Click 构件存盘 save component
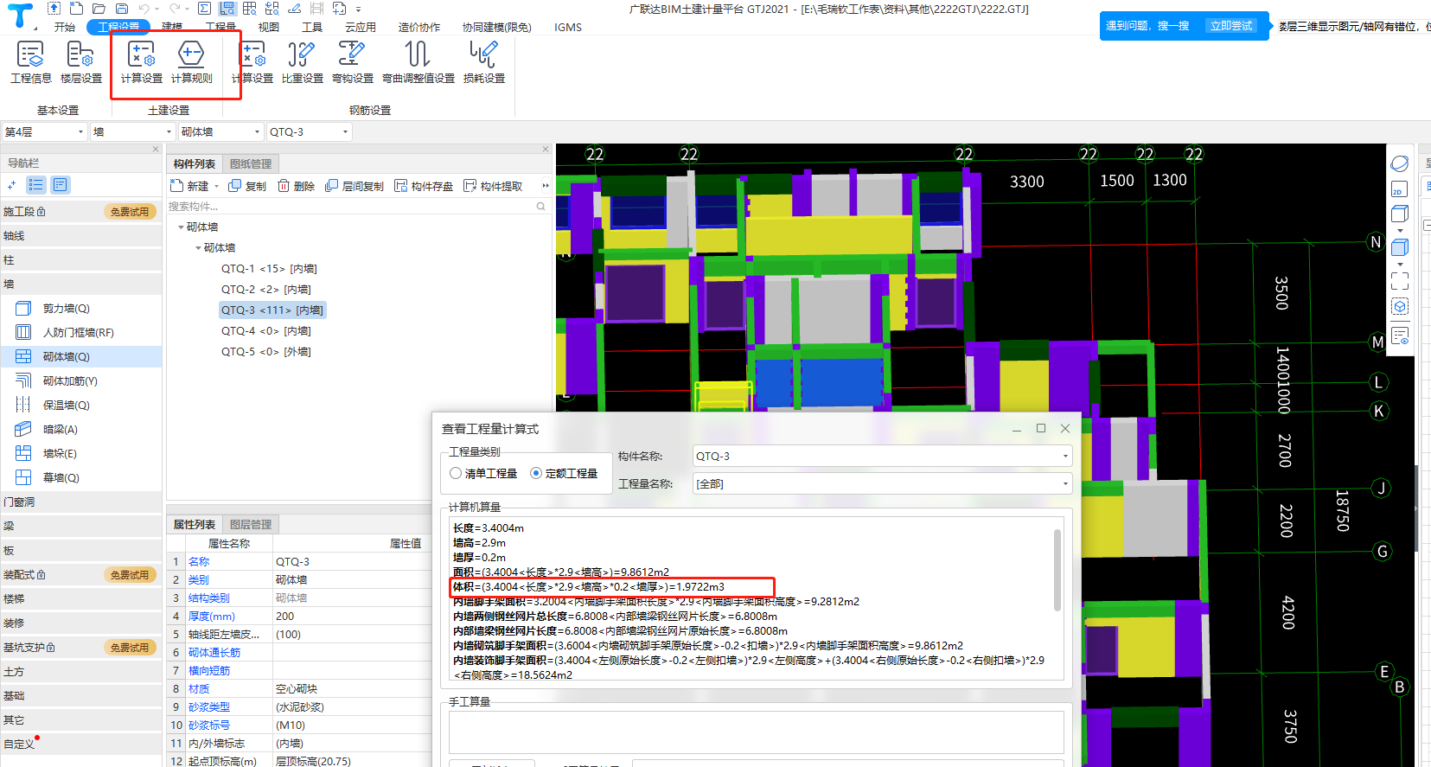This screenshot has width=1431, height=767. click(424, 186)
